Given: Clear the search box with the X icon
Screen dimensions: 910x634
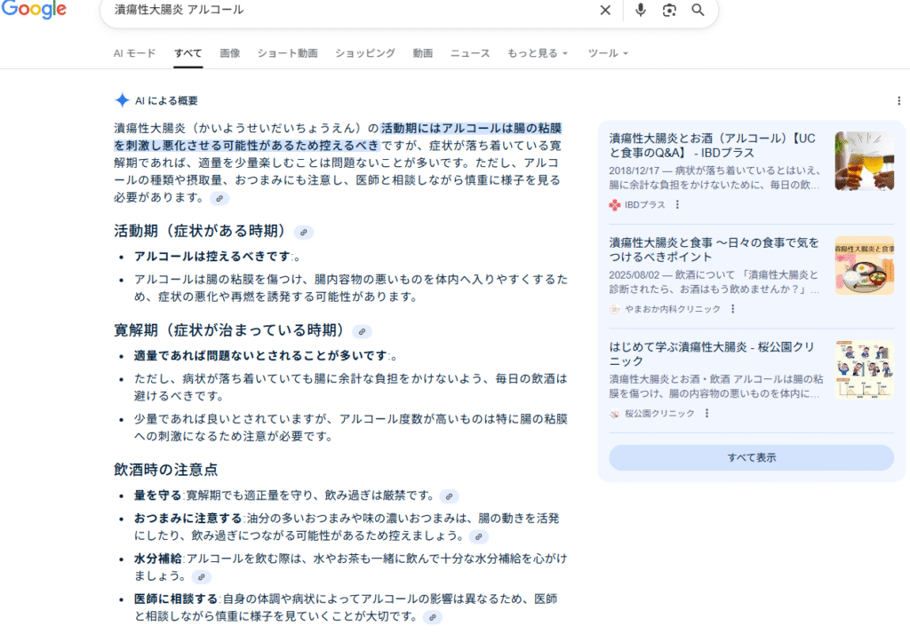Looking at the screenshot, I should pos(605,10).
